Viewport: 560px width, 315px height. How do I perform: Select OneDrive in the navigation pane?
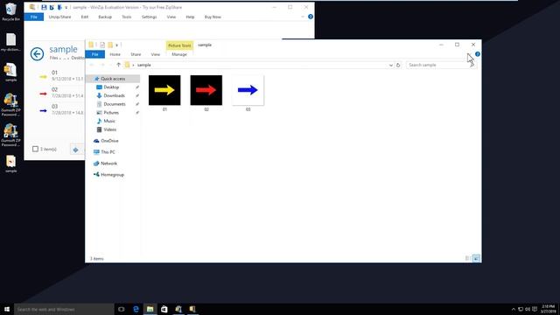[x=109, y=141]
